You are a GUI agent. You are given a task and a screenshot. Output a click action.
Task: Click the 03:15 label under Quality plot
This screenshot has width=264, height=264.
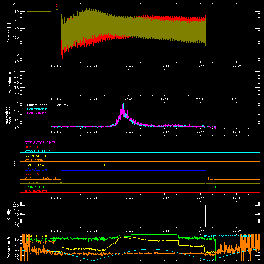coord(200,231)
